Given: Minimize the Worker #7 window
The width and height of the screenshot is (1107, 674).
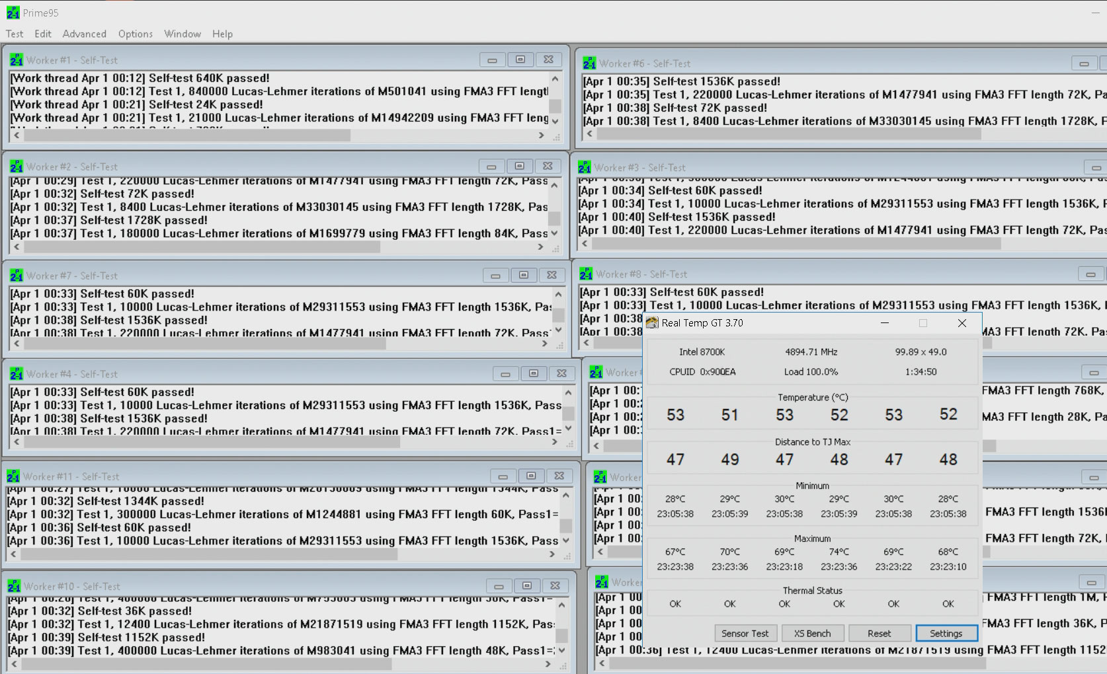Looking at the screenshot, I should click(495, 276).
